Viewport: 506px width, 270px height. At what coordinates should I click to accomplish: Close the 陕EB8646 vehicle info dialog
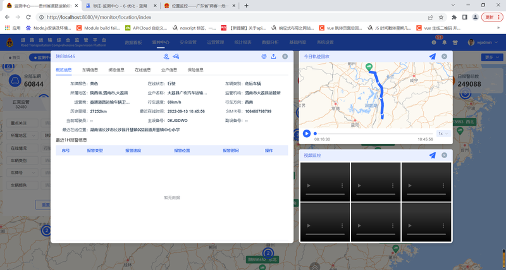click(x=285, y=56)
